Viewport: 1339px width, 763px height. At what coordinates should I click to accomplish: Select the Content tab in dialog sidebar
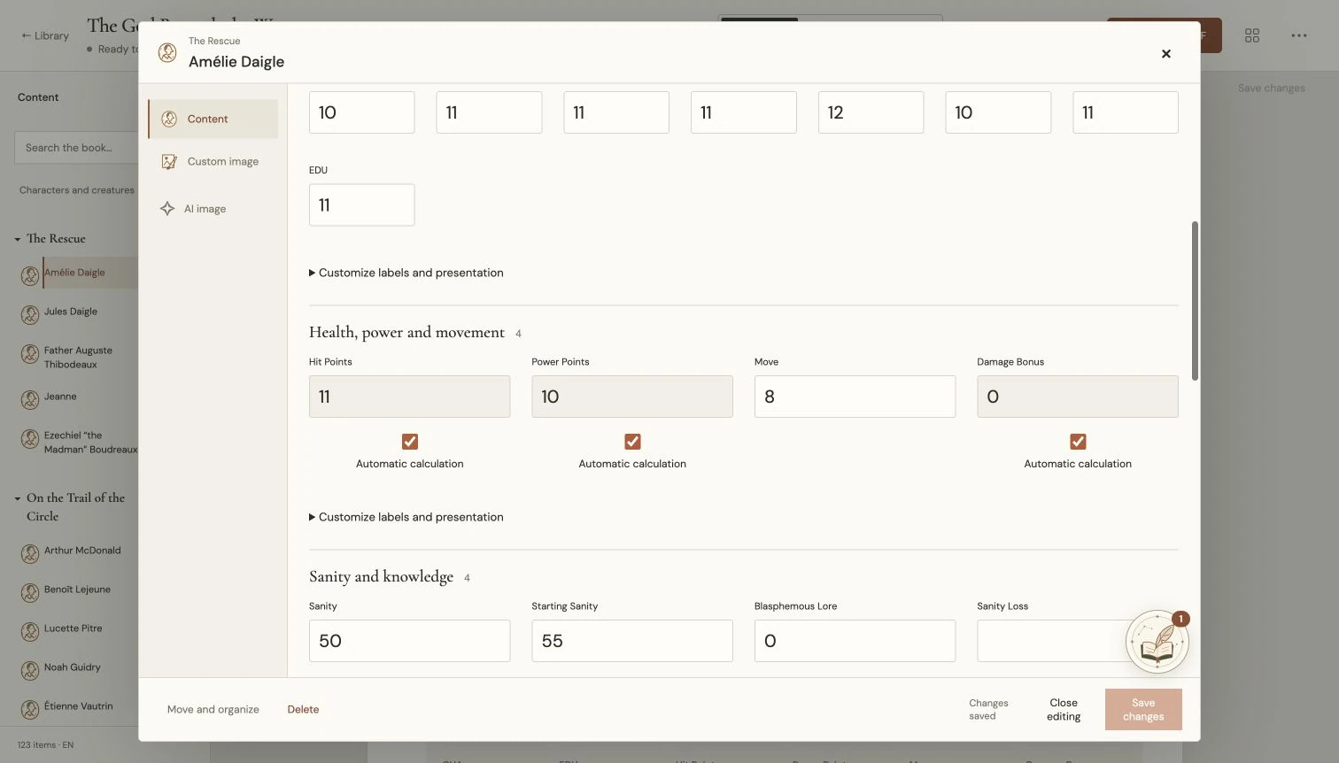pyautogui.click(x=213, y=119)
